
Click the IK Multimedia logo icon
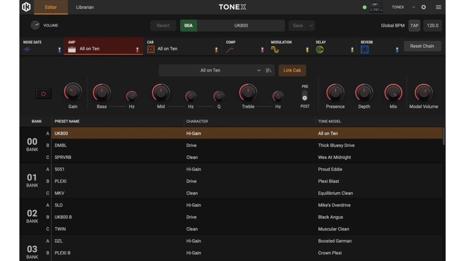pos(26,7)
